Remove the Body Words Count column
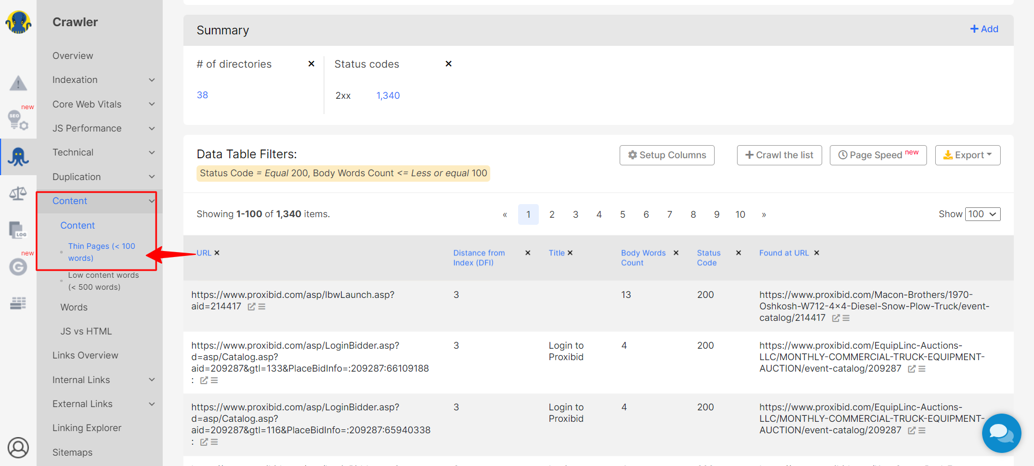 click(x=676, y=253)
